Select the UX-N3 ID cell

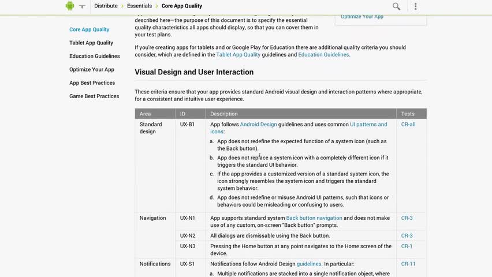[187, 246]
